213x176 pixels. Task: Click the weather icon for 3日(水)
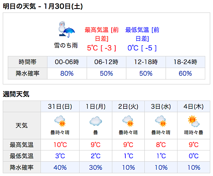point(161,121)
